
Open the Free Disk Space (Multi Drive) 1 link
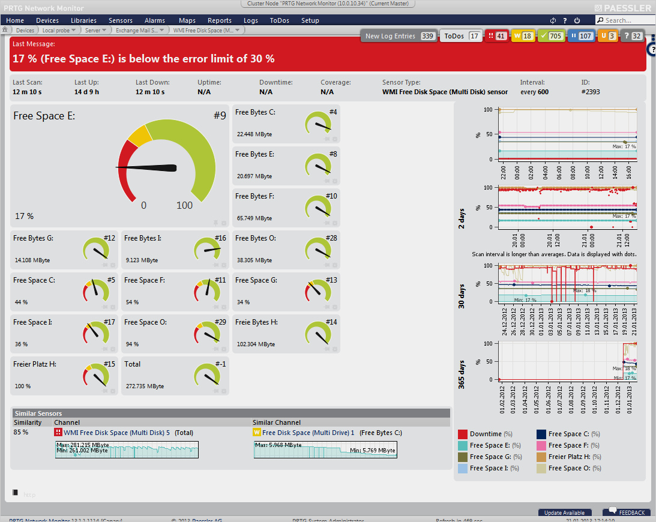pyautogui.click(x=308, y=433)
